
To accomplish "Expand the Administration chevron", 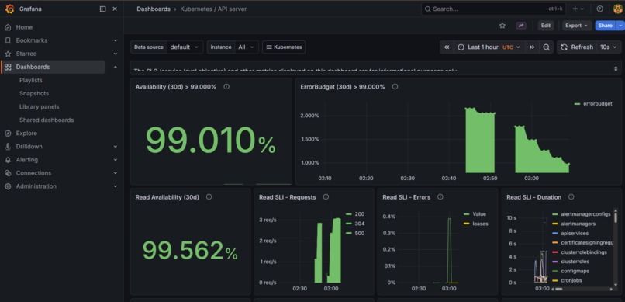I will 116,186.
